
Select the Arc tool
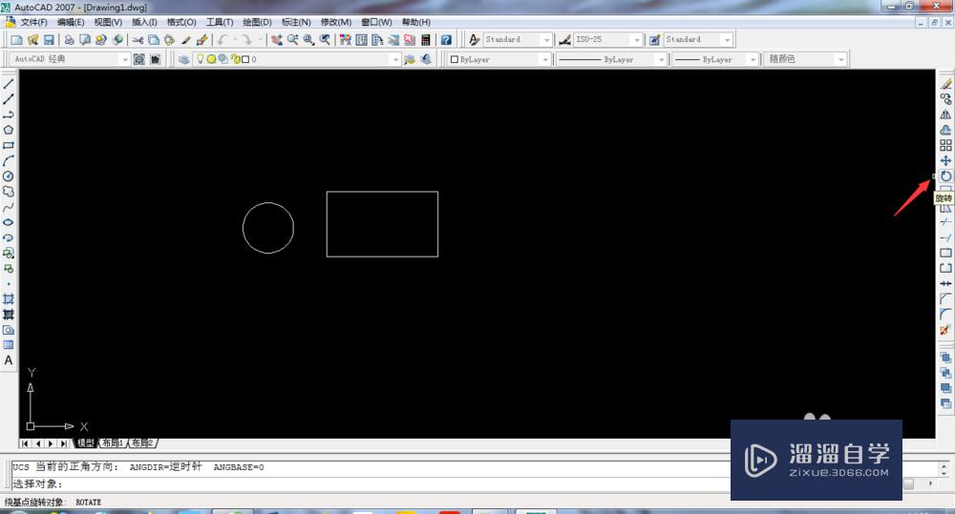9,160
